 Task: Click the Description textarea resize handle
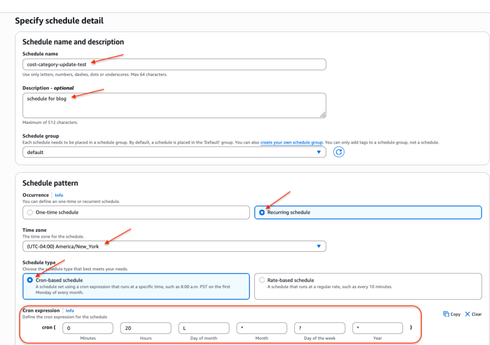pyautogui.click(x=323, y=115)
